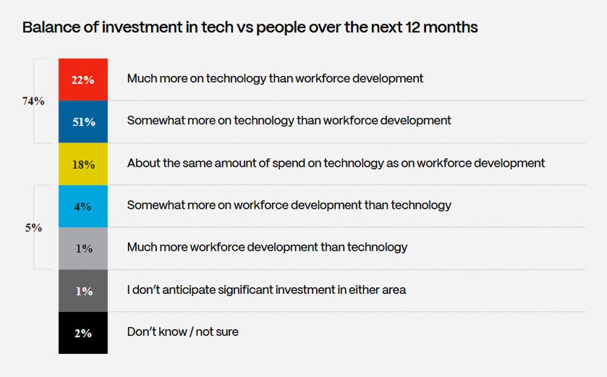Select the yellow 18% segment
The image size is (607, 377).
click(x=83, y=164)
